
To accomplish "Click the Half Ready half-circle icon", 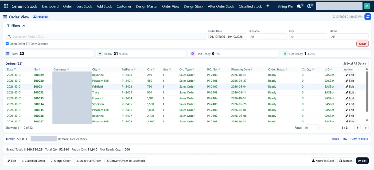I will 193,54.
